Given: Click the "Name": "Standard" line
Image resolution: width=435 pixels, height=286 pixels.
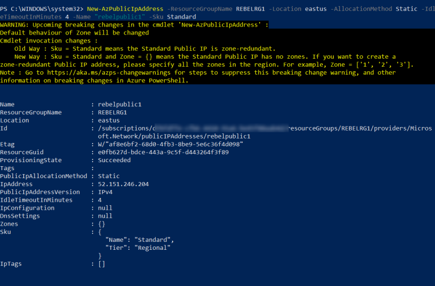Looking at the screenshot, I should click(x=139, y=240).
